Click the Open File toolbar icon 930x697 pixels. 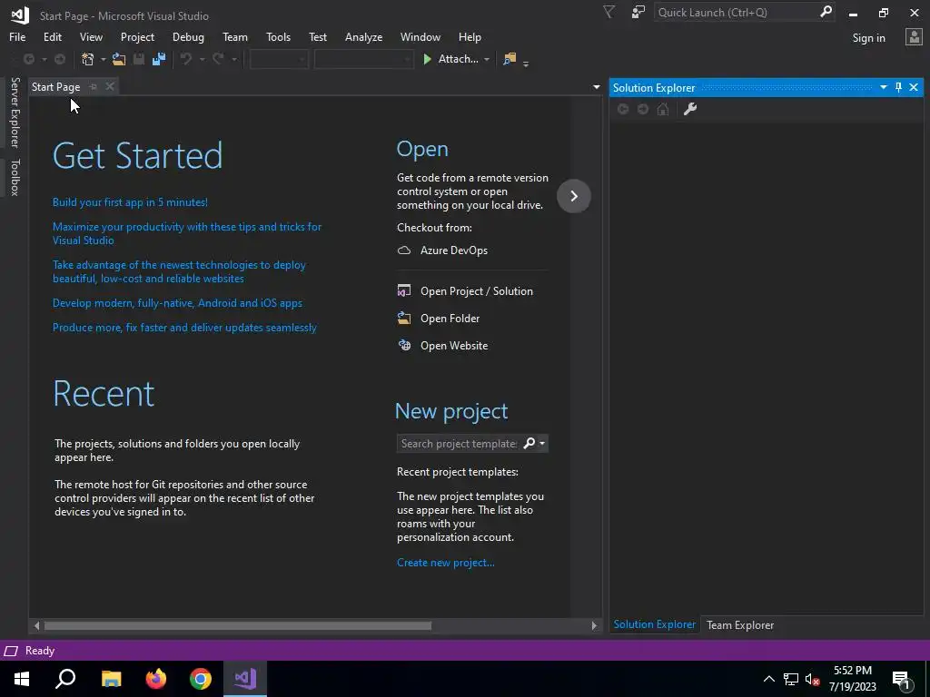[x=119, y=59]
